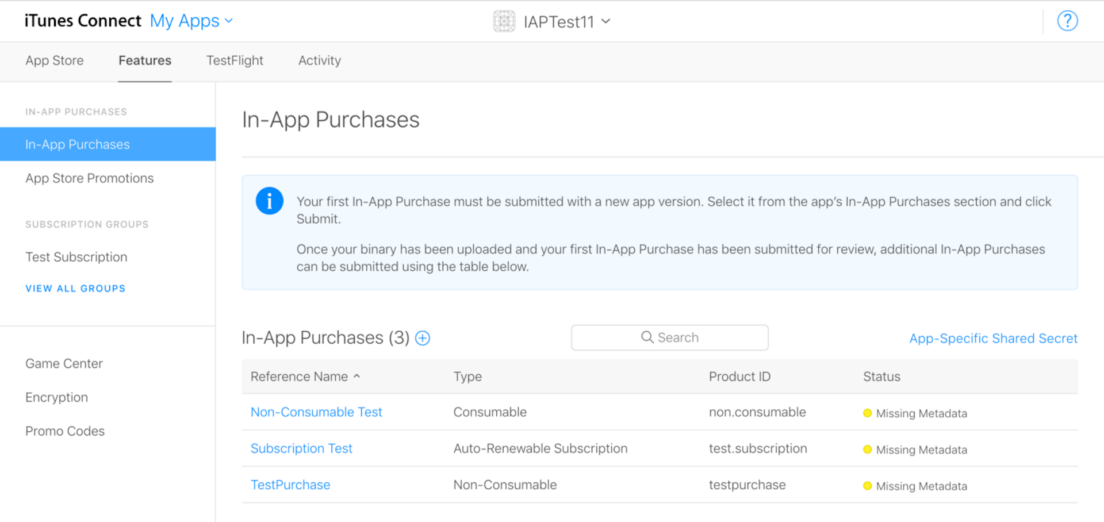Open the Non-Consumable Test purchase
1104x522 pixels.
tap(316, 412)
